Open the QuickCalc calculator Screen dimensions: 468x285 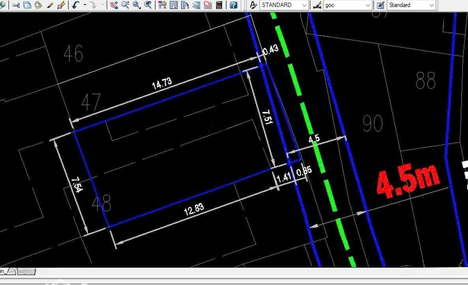219,5
